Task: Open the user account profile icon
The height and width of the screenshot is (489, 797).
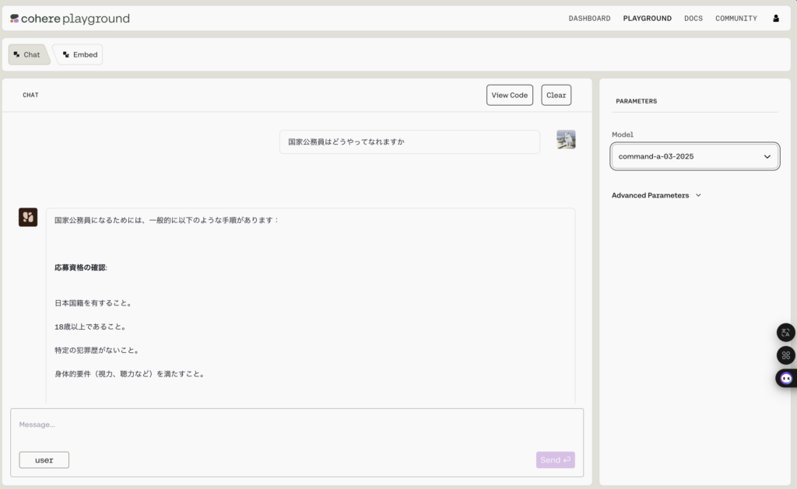Action: pos(775,19)
